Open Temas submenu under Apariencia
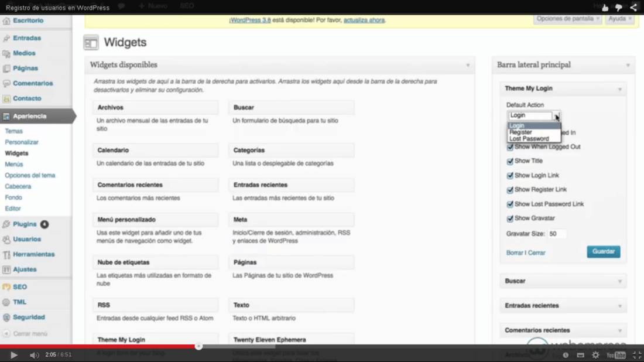Image resolution: width=644 pixels, height=362 pixels. pyautogui.click(x=13, y=131)
